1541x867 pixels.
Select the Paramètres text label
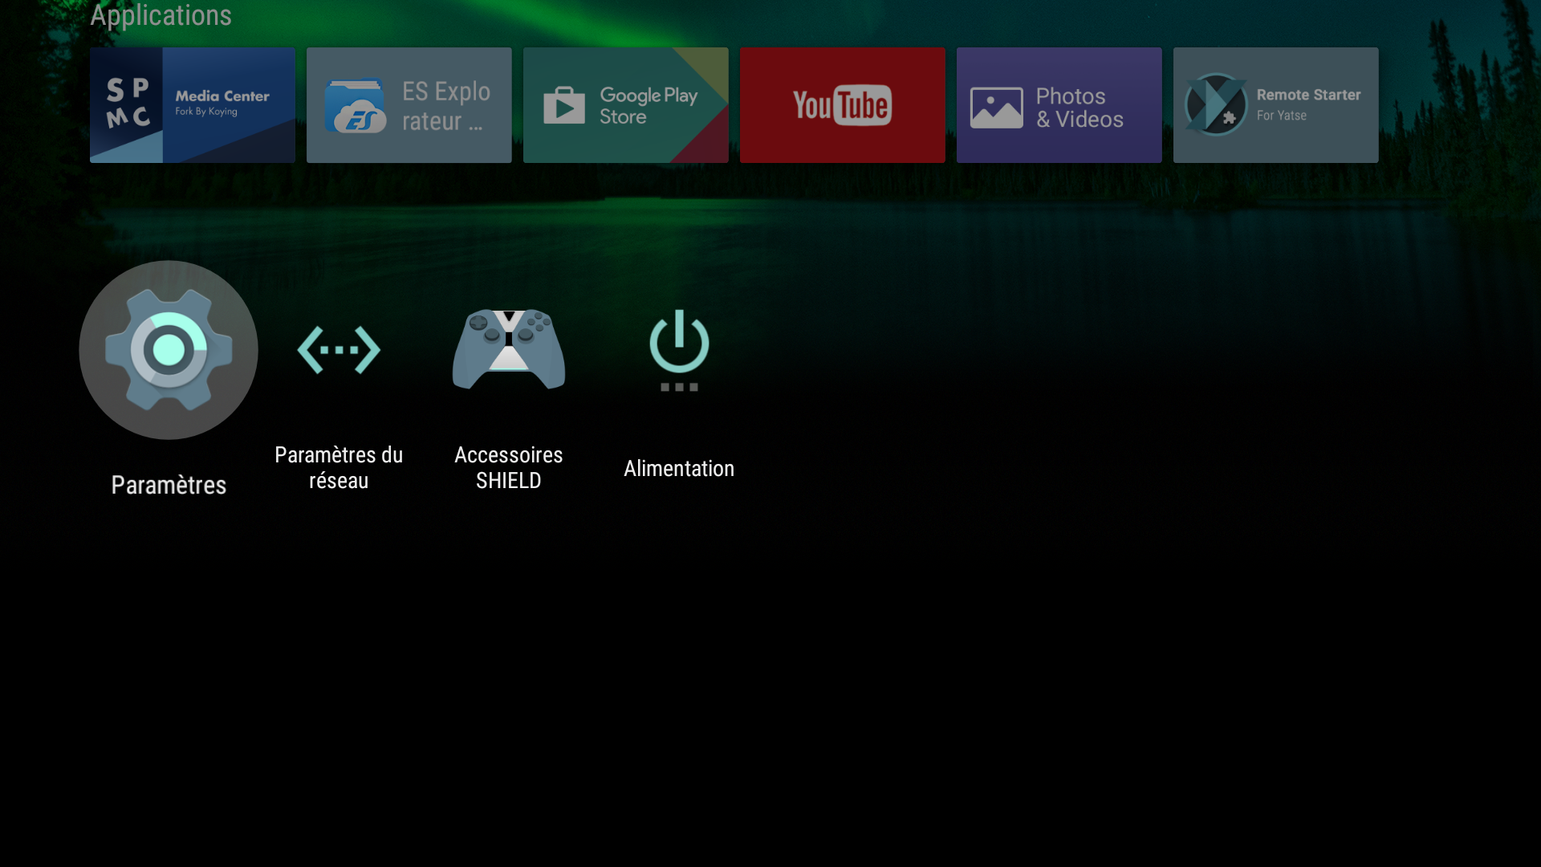point(169,485)
